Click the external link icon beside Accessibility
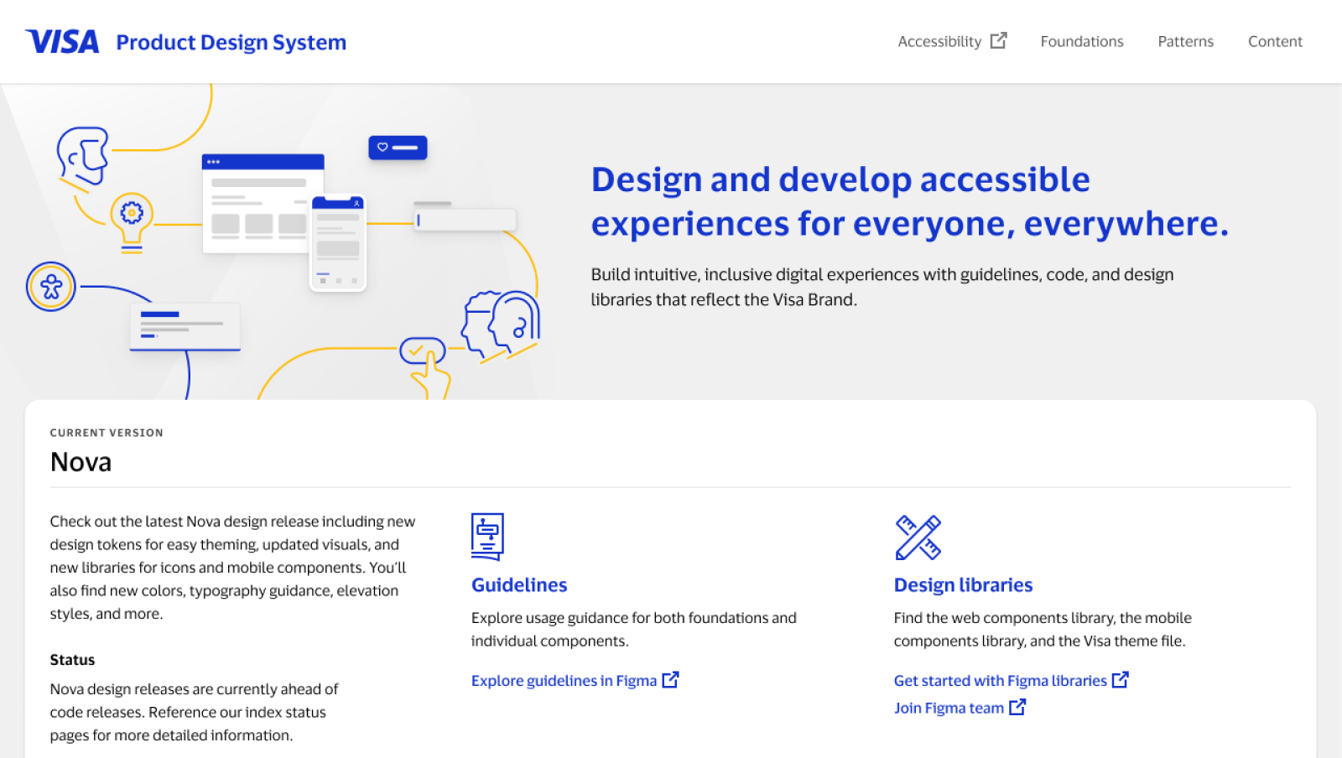Image resolution: width=1342 pixels, height=758 pixels. [x=998, y=40]
